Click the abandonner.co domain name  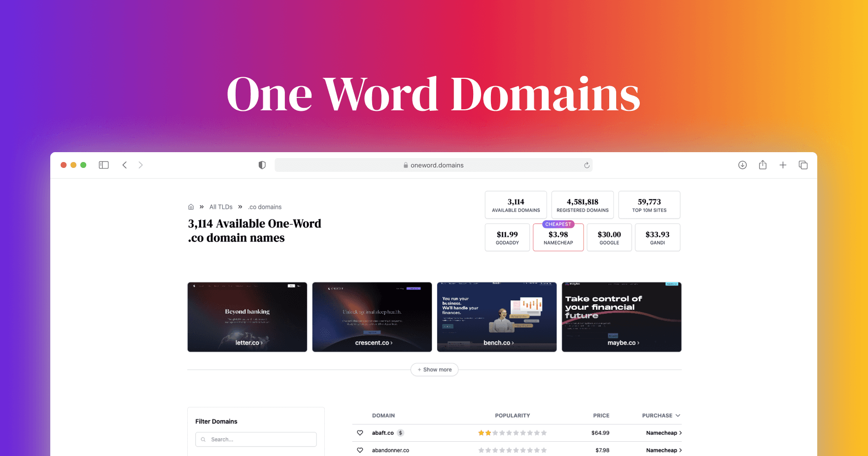pyautogui.click(x=390, y=450)
